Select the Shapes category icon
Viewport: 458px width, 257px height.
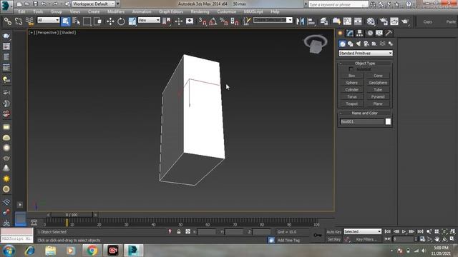click(x=350, y=44)
